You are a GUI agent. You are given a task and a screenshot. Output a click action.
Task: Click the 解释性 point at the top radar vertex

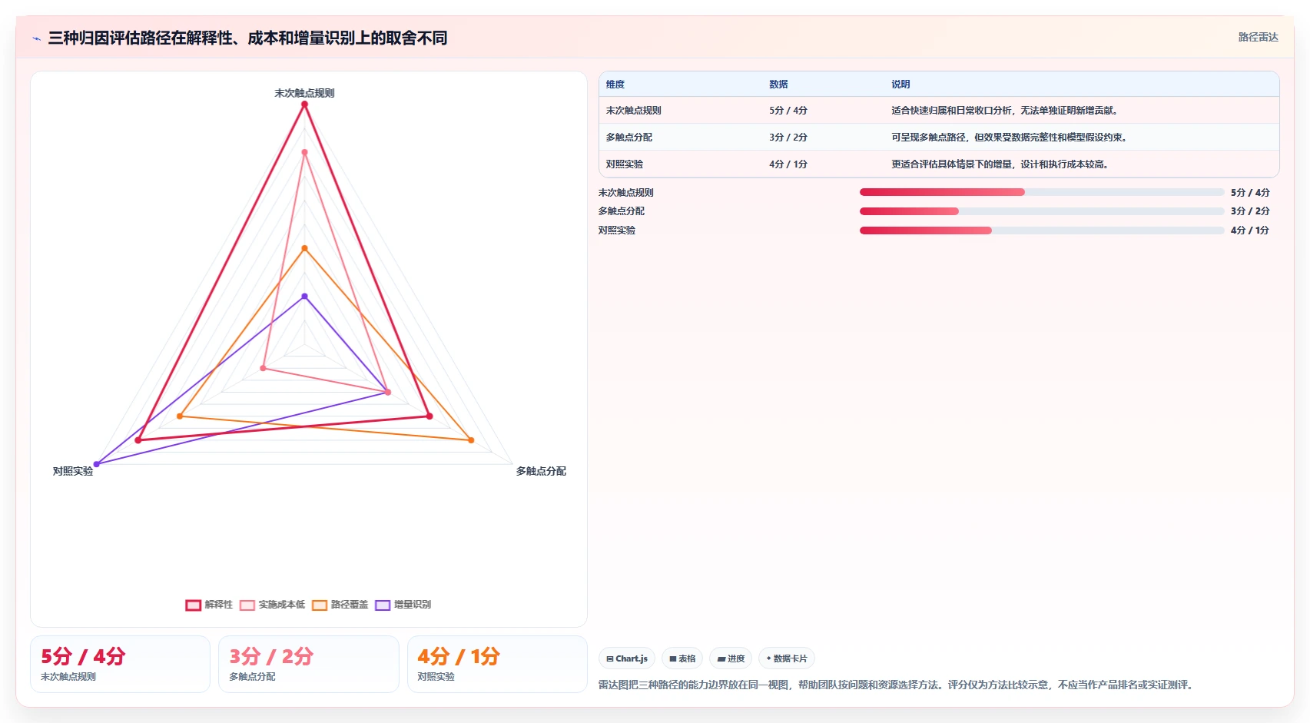pos(304,104)
